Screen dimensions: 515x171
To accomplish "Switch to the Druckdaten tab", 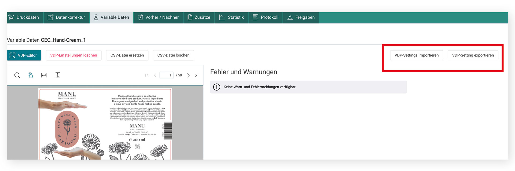I will click(x=24, y=17).
